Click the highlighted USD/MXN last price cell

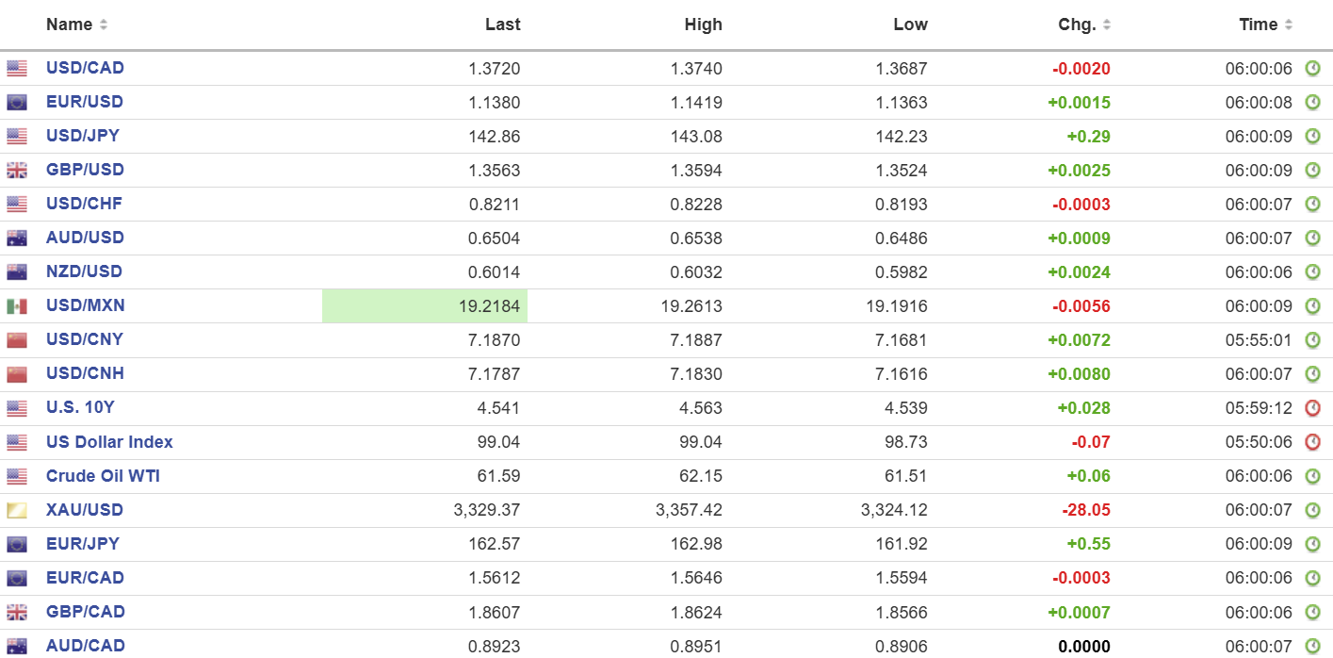pos(425,306)
